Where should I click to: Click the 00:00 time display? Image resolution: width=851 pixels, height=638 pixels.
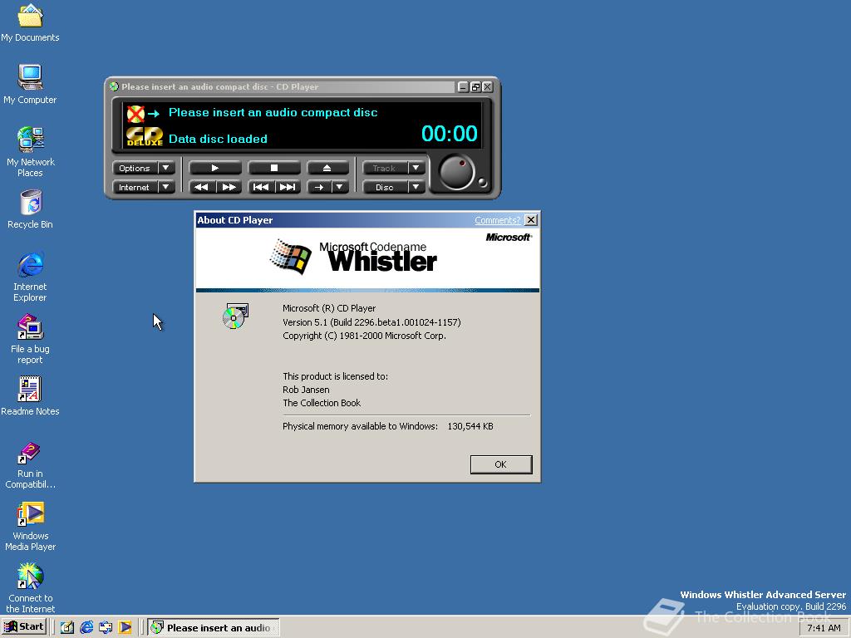click(x=450, y=134)
